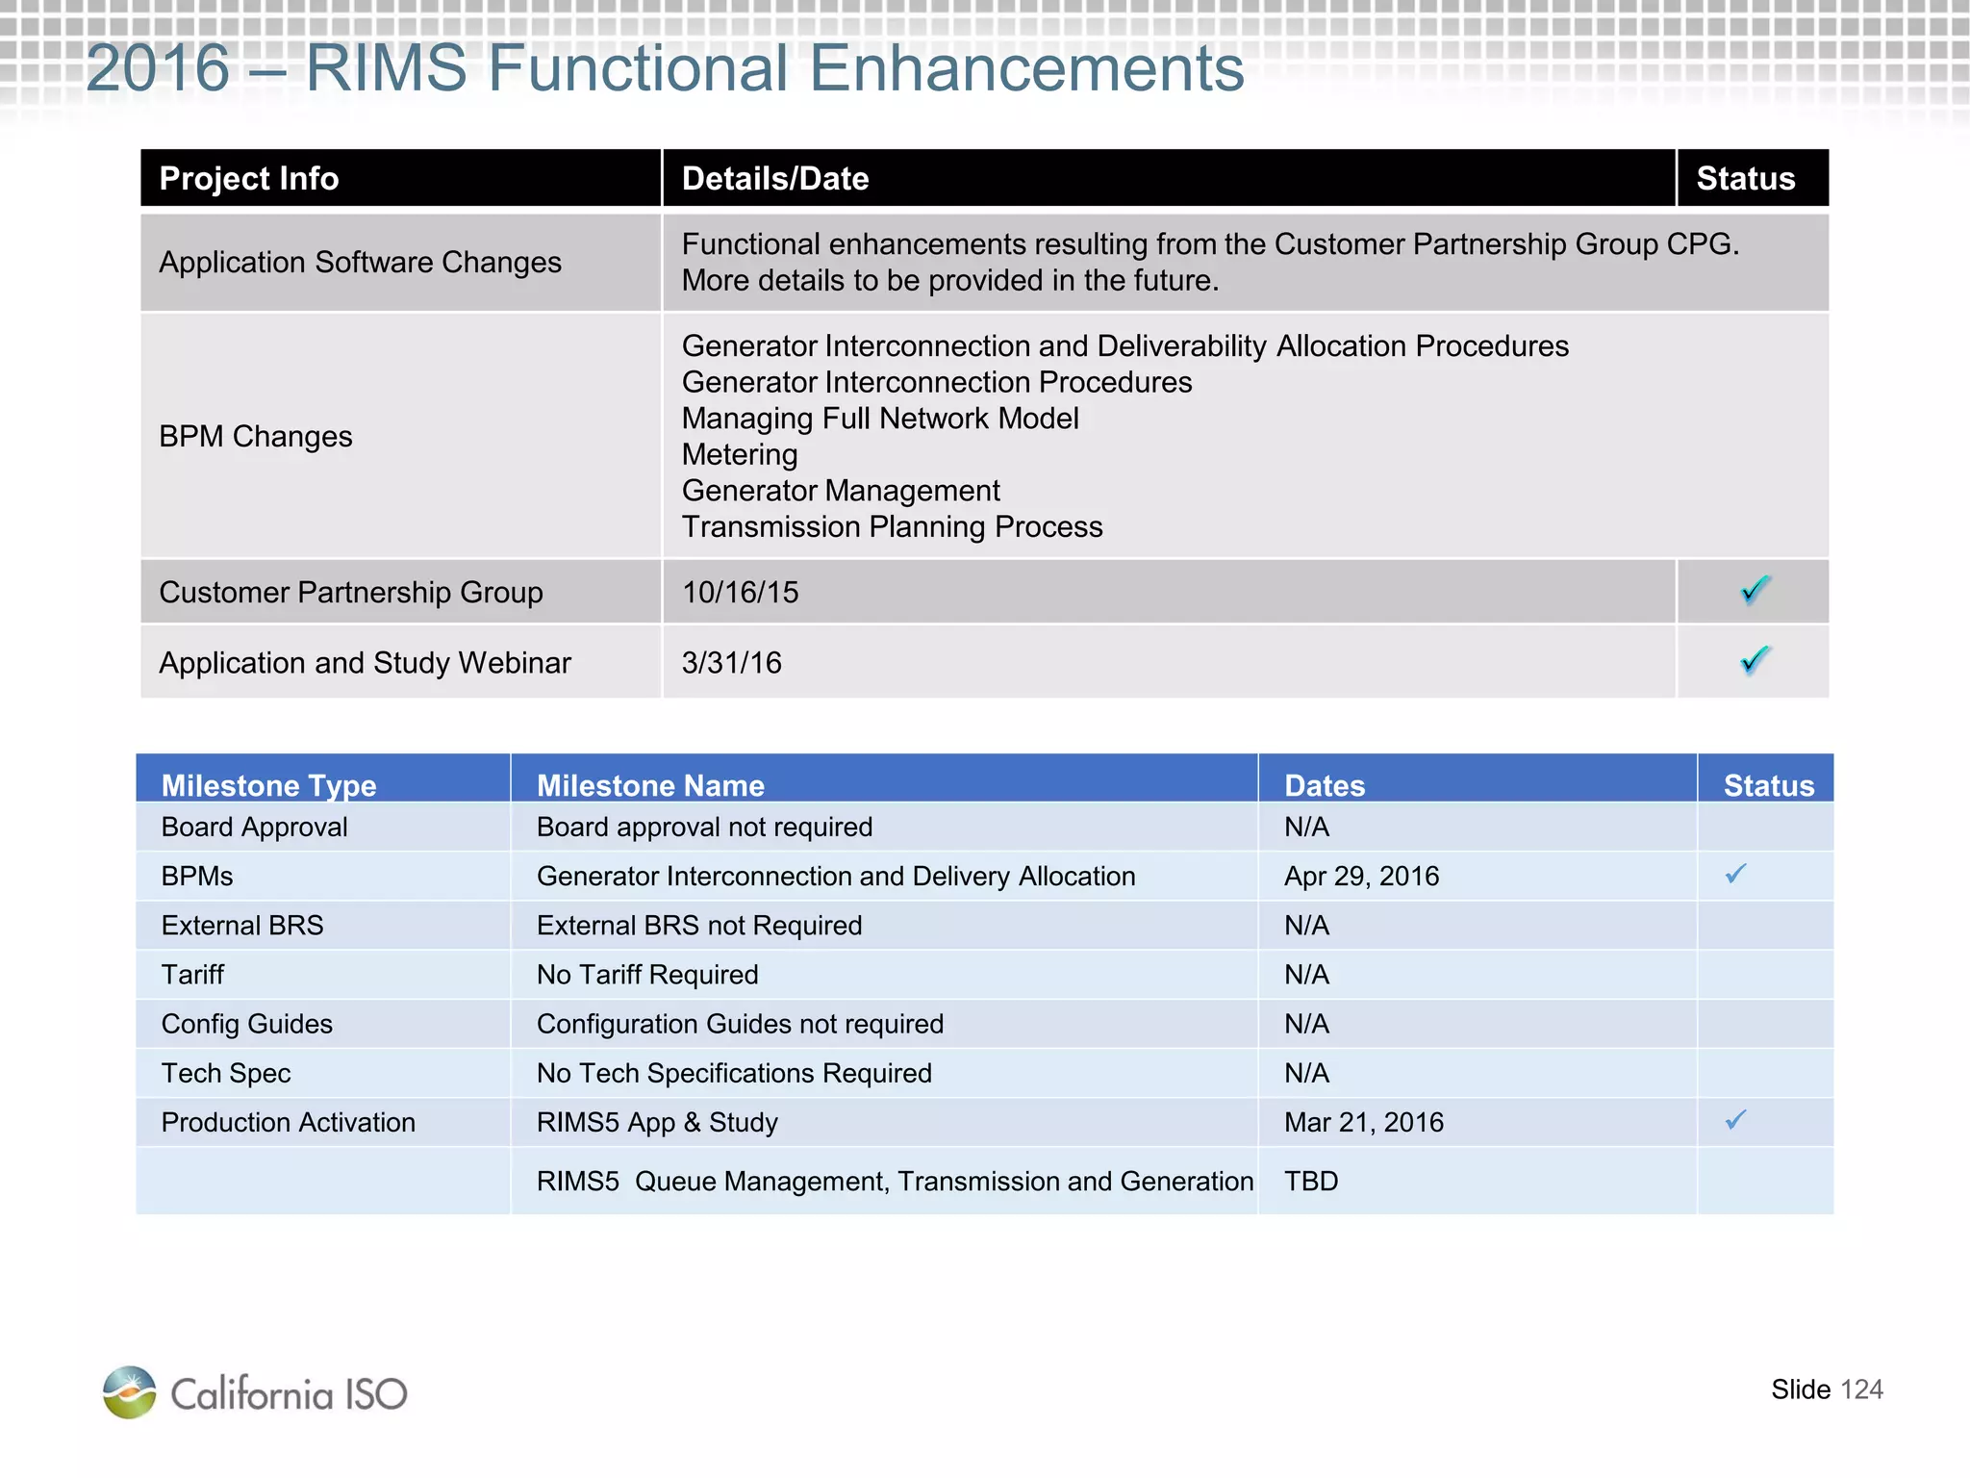1970x1478 pixels.
Task: Click N/A date in External BRS row
Action: coord(1306,926)
